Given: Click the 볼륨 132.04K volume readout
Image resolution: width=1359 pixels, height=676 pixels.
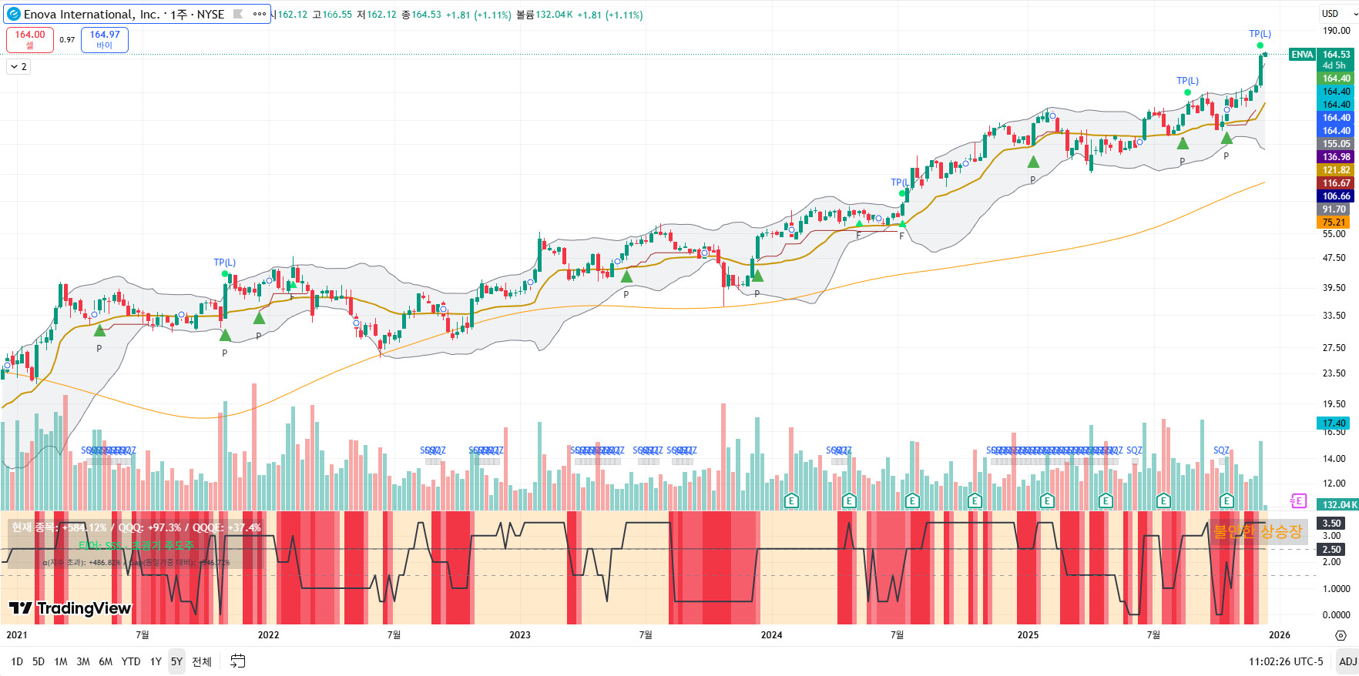Looking at the screenshot, I should coord(544,15).
